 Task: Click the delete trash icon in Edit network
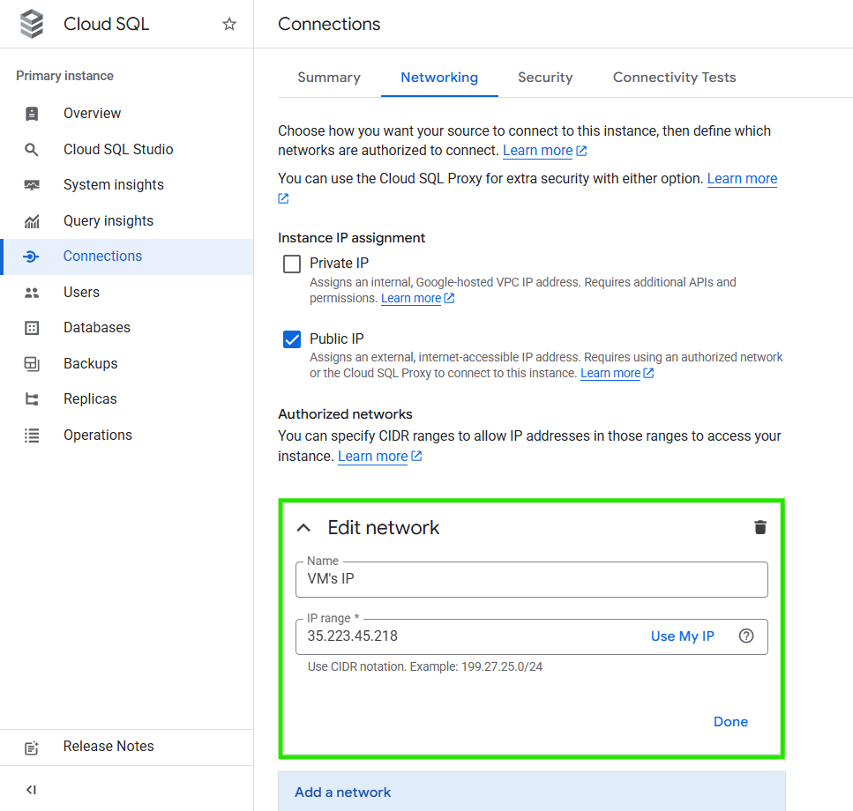coord(760,527)
